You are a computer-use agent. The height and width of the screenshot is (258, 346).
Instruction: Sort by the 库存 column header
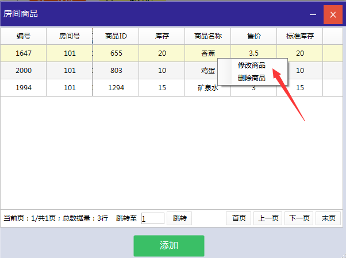pos(162,36)
